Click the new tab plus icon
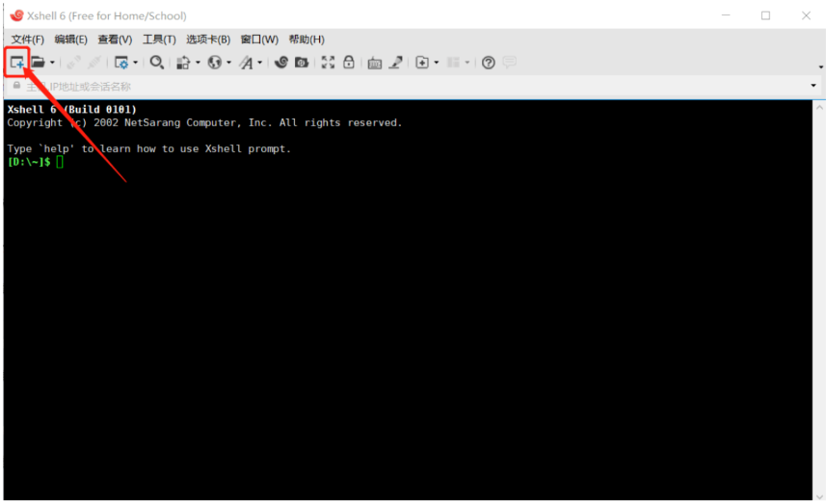This screenshot has width=826, height=502. click(422, 63)
